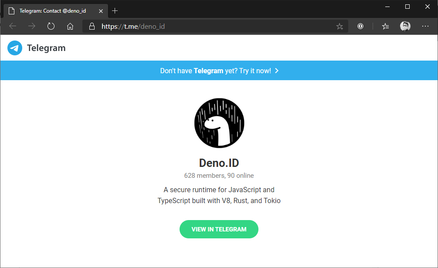Viewport: 438px width, 268px height.
Task: Click the Telegram paper plane logo
Action: click(15, 48)
